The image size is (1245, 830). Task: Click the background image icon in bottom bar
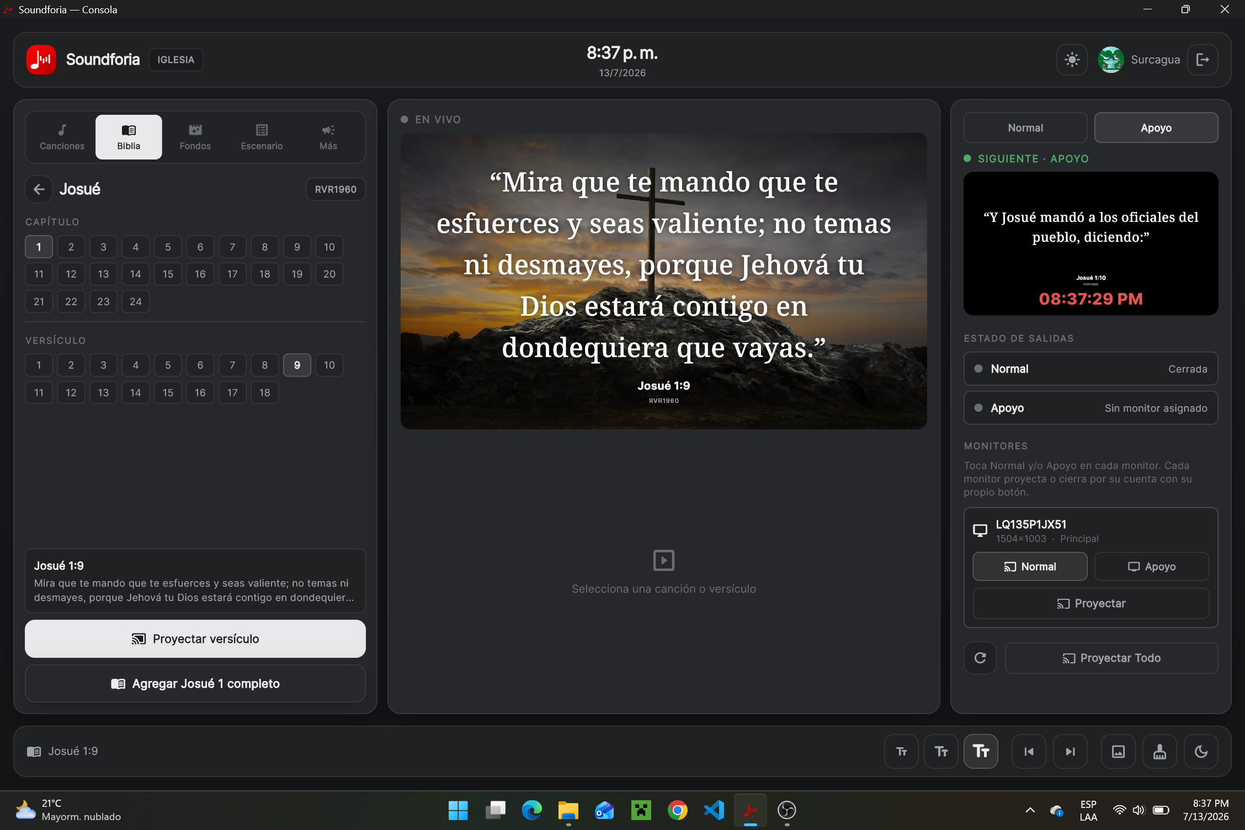point(1118,752)
